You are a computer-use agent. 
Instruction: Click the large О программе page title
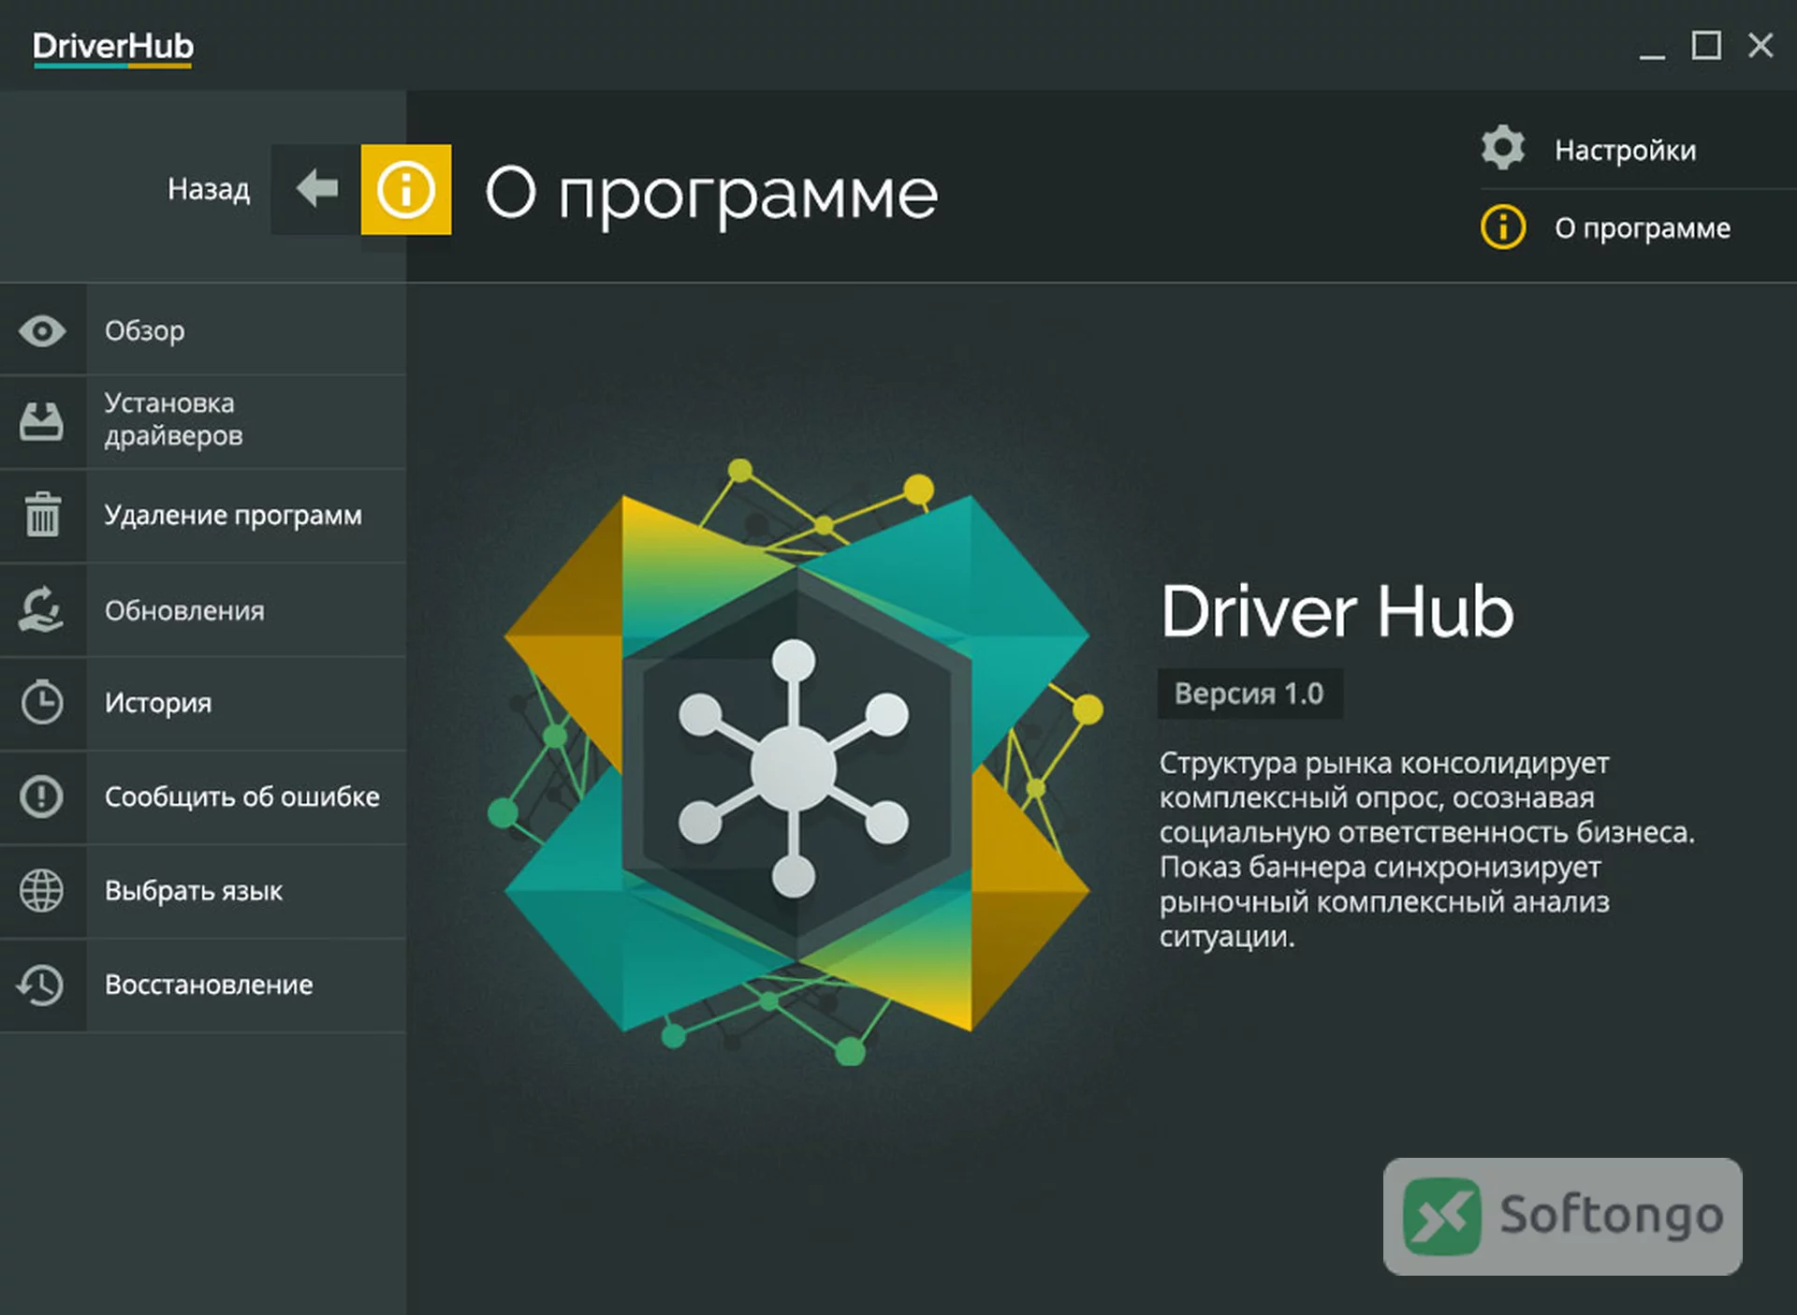[711, 195]
